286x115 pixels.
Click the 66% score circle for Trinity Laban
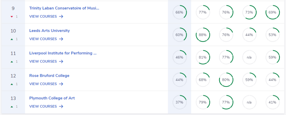pos(180,12)
